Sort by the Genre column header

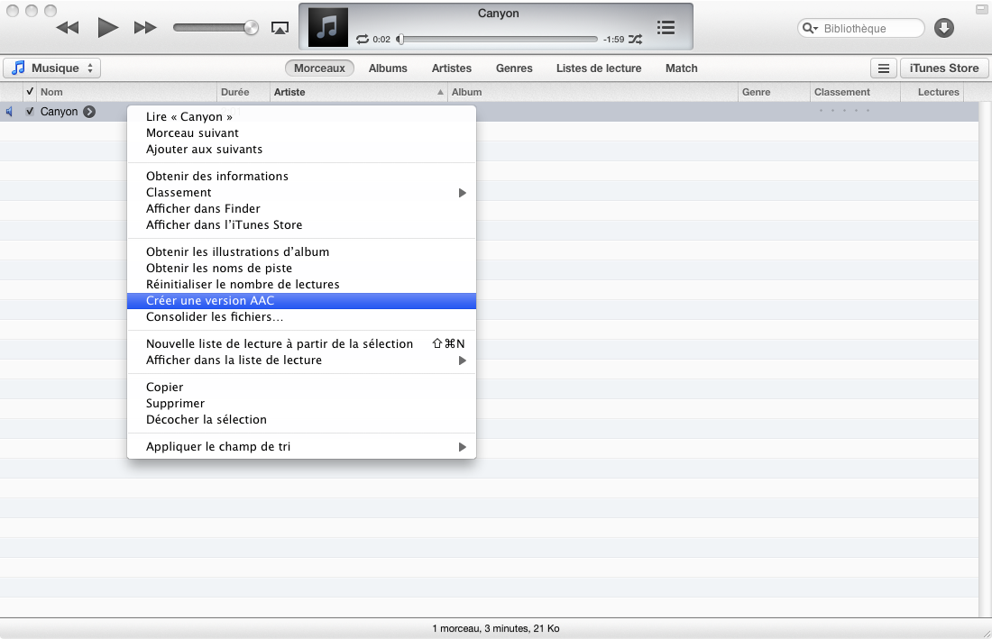(774, 92)
